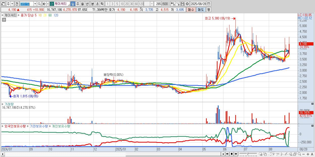Open the calendar date picker icon
Viewport: 315px width, 157px height.
click(209, 4)
